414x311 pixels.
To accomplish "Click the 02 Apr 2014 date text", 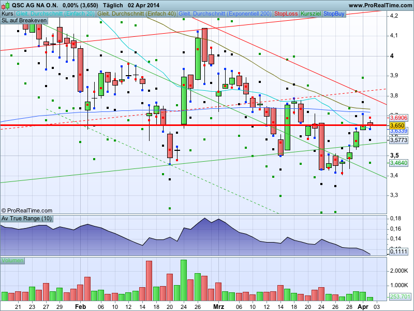I will 144,5.
